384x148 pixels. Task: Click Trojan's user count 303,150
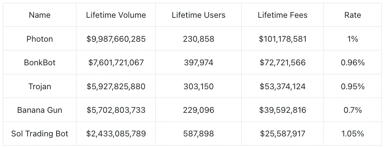pos(199,87)
